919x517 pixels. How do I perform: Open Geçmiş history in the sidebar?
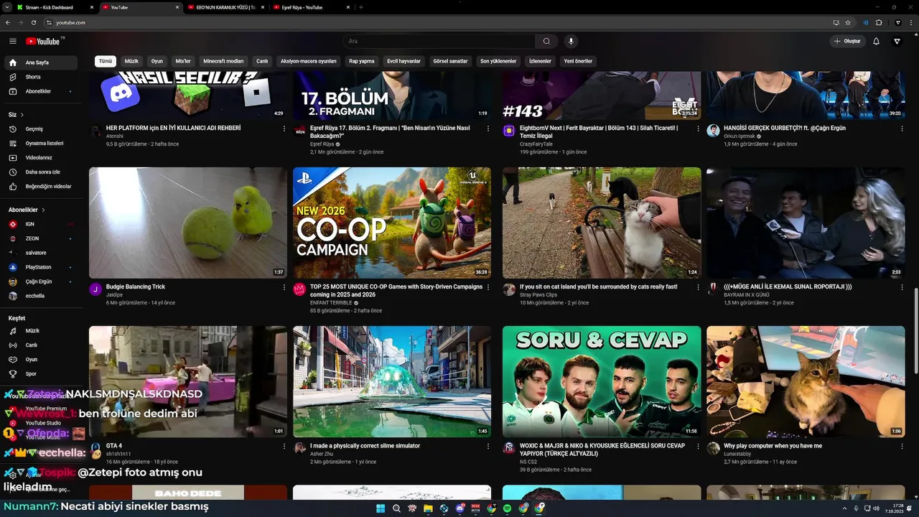[42, 129]
